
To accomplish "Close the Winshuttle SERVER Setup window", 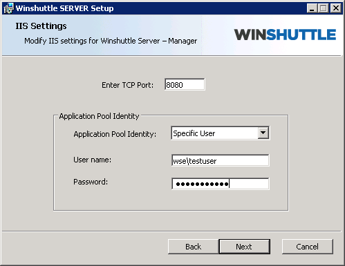I will [x=336, y=8].
